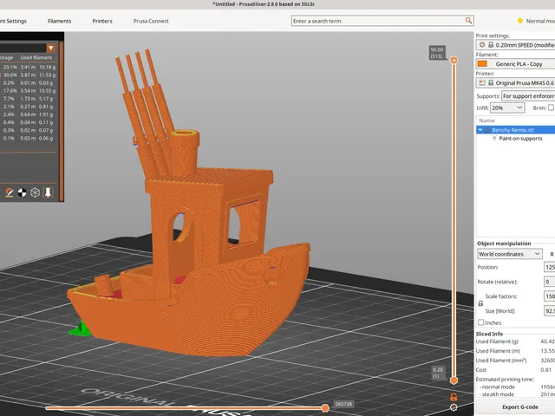This screenshot has height=416, width=555.
Task: Click the 'Used Filament (g)' row
Action: click(515, 341)
